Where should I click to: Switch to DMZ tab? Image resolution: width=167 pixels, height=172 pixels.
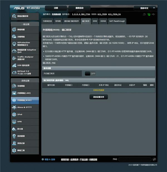tap(95, 21)
